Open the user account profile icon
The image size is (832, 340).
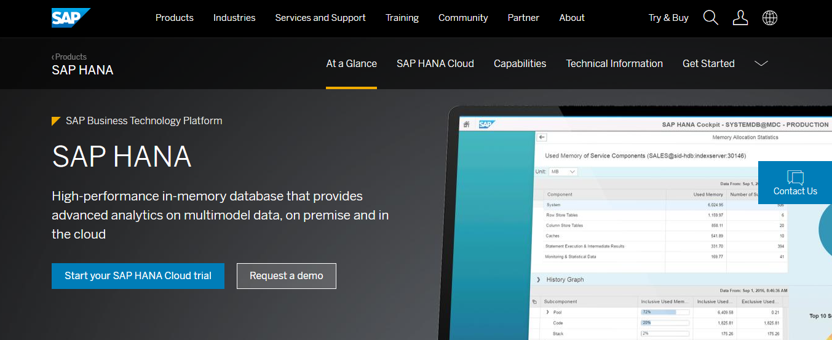tap(740, 18)
